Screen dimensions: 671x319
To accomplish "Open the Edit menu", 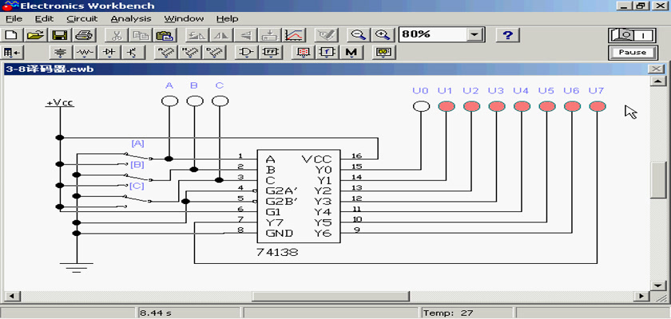I will pos(44,19).
